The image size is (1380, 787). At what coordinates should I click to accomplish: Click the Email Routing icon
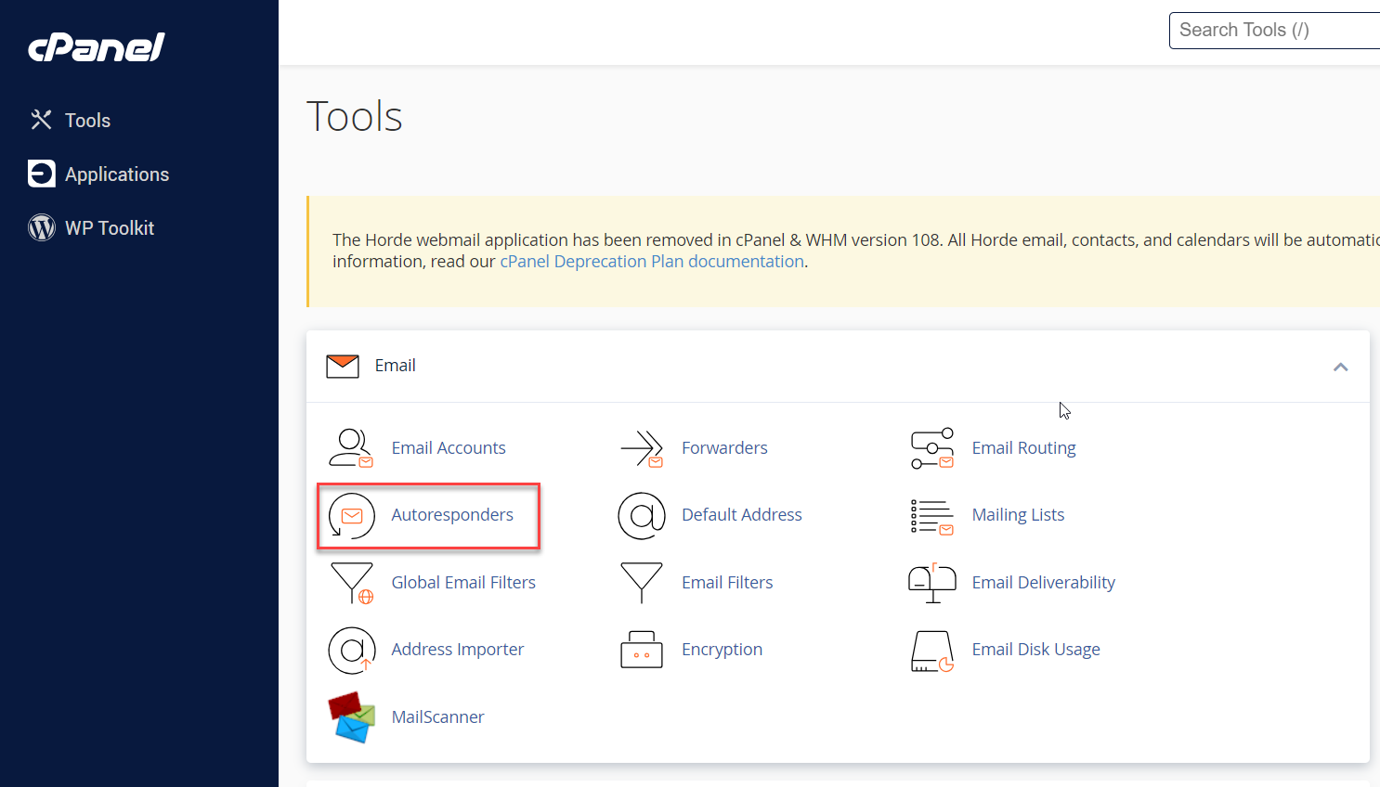(x=932, y=448)
